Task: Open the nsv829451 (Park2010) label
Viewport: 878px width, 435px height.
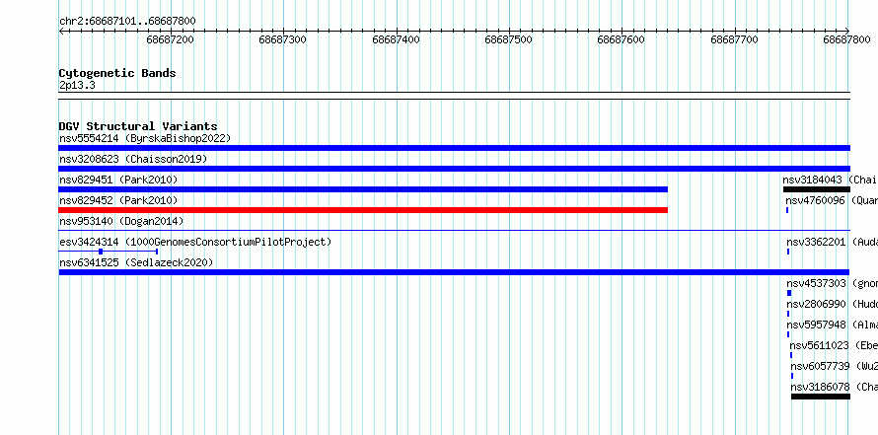Action: pyautogui.click(x=118, y=180)
